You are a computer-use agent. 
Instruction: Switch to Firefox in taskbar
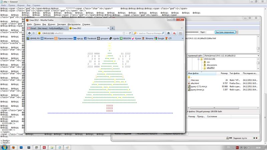(x=13, y=147)
